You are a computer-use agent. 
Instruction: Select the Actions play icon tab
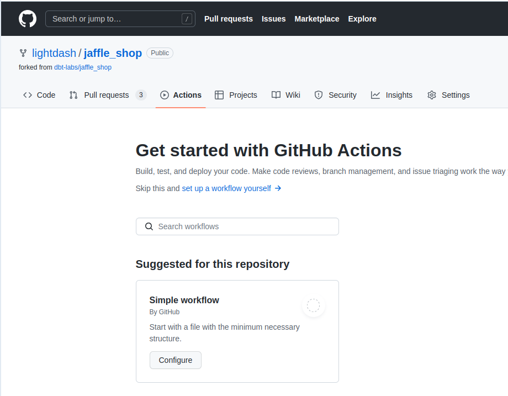(x=164, y=94)
